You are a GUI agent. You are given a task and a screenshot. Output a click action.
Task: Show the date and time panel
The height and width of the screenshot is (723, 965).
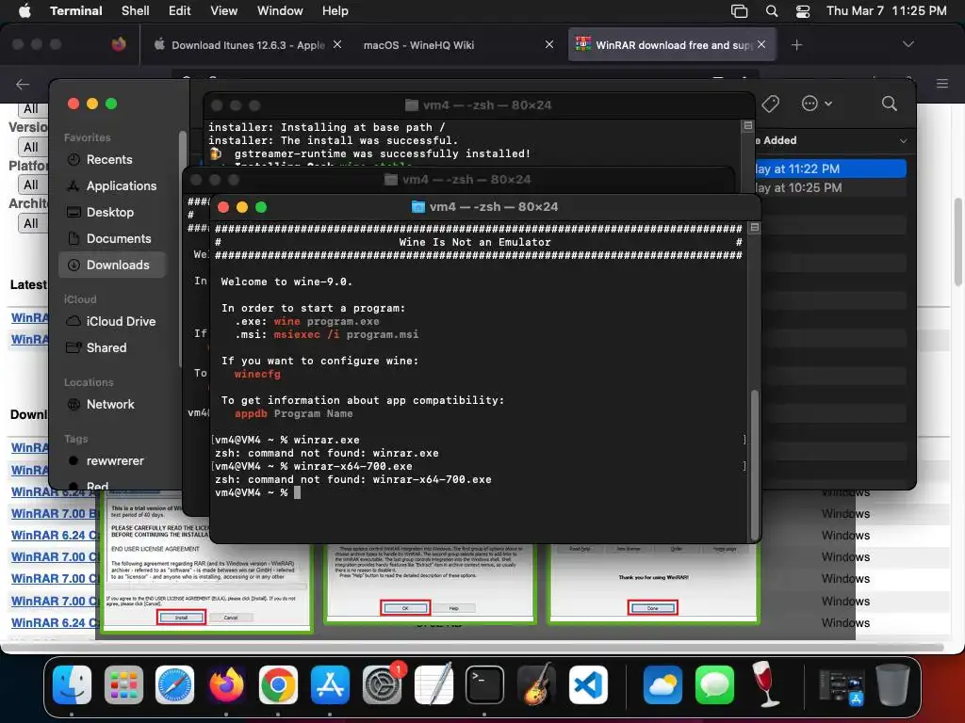point(886,10)
